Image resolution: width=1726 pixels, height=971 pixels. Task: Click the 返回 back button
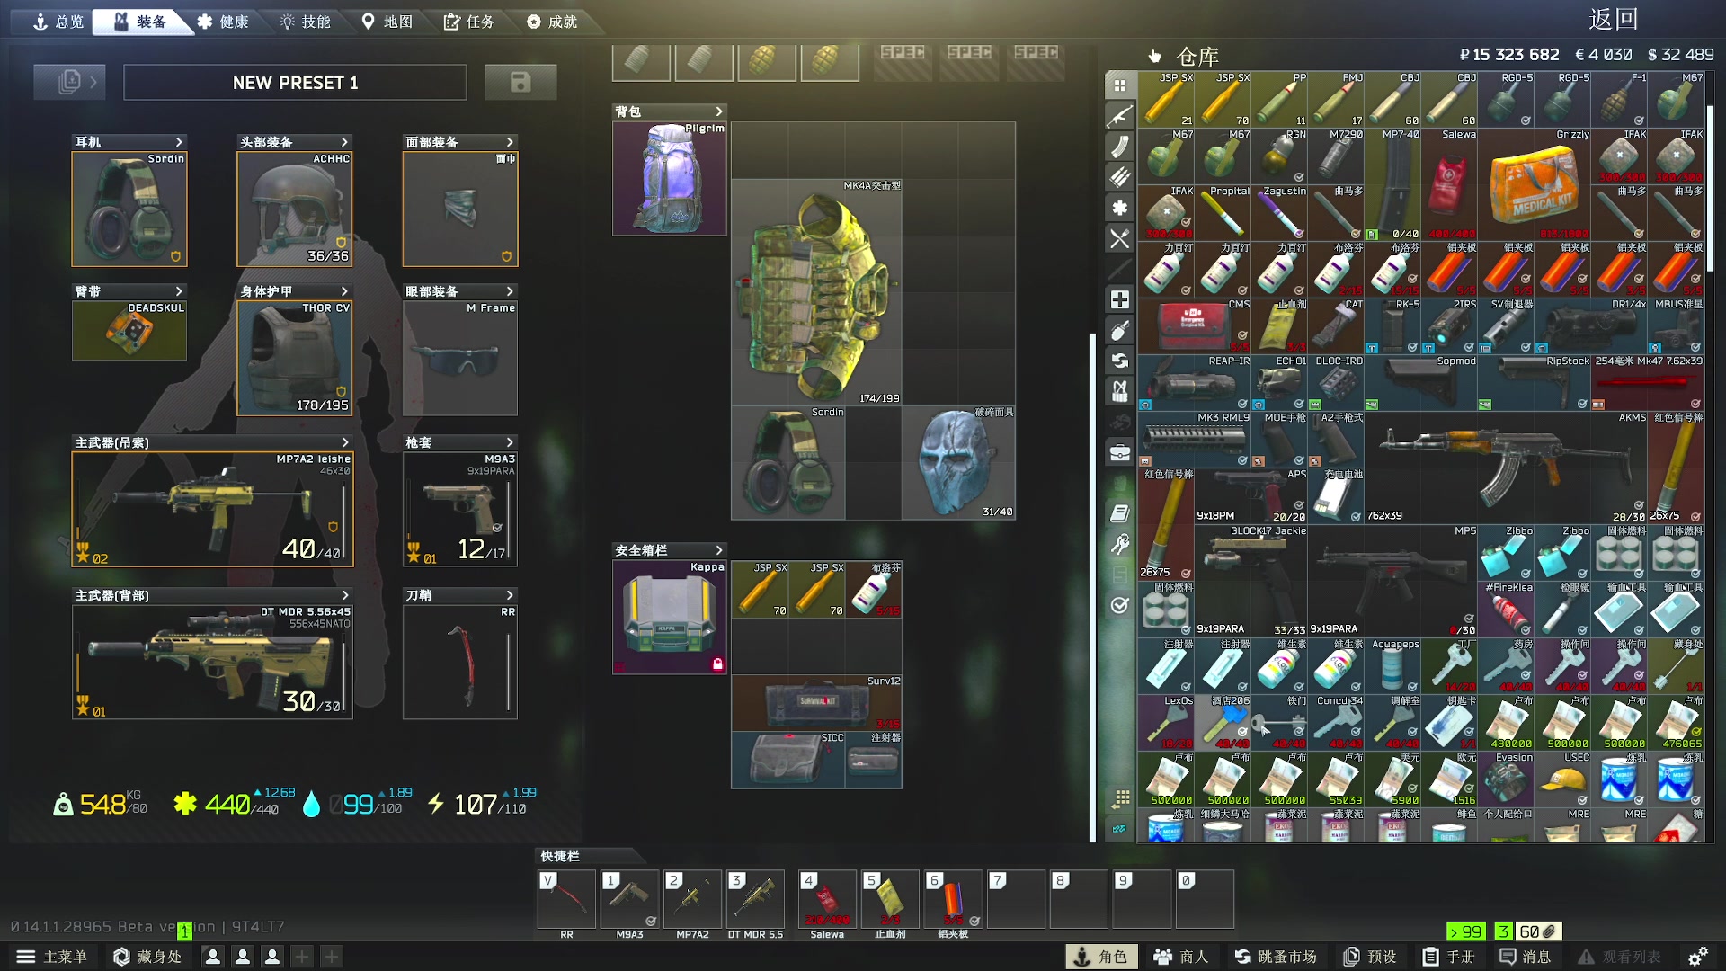1613,19
